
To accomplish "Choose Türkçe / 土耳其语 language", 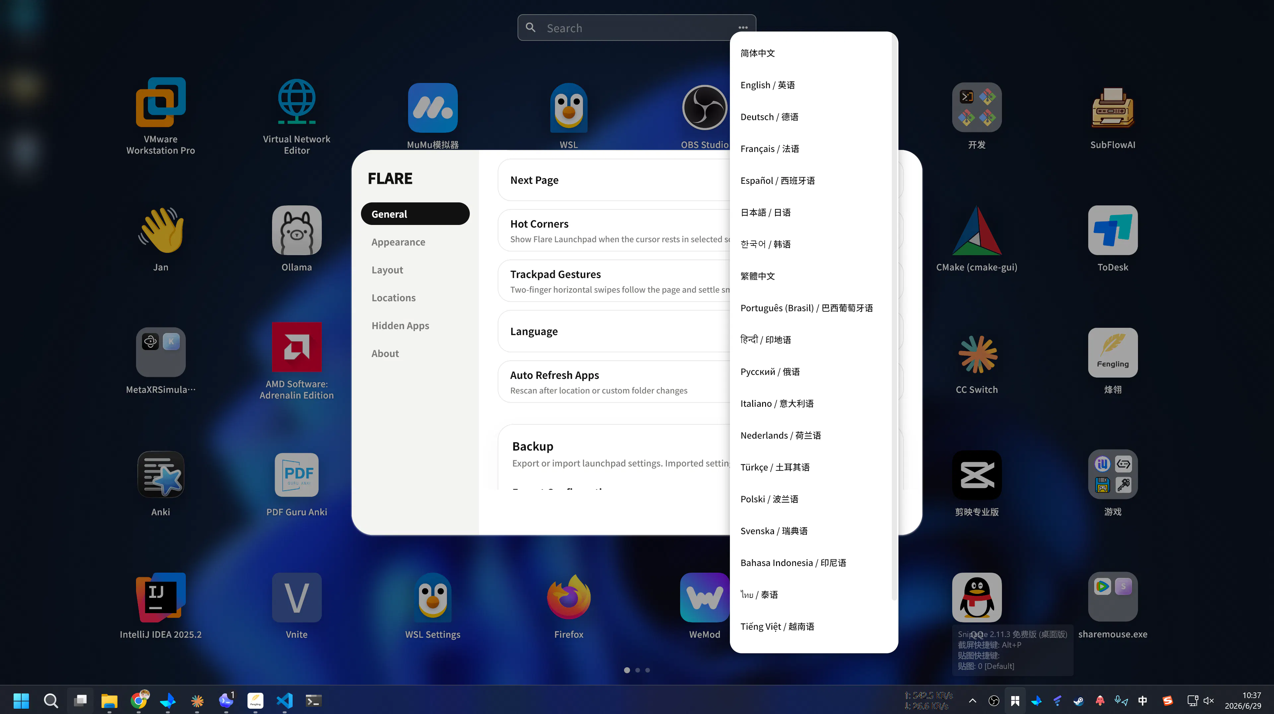I will click(x=811, y=467).
